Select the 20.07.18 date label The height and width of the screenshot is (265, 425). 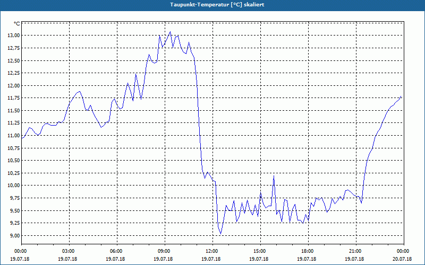coord(402,259)
